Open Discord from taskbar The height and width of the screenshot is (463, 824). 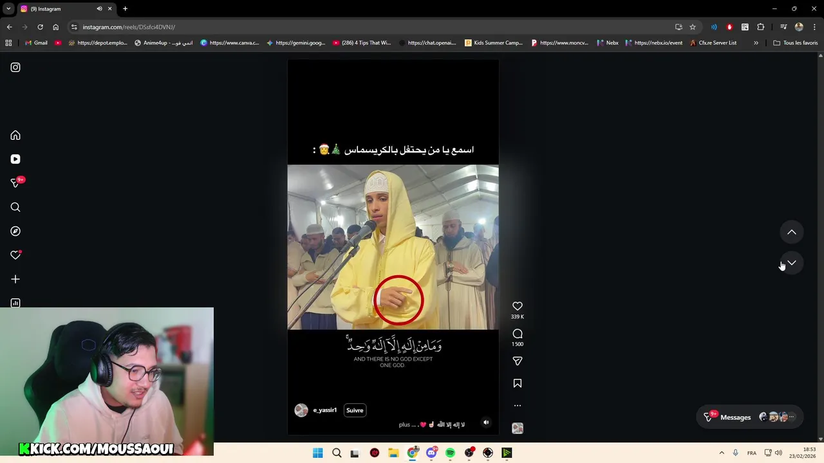click(x=431, y=453)
